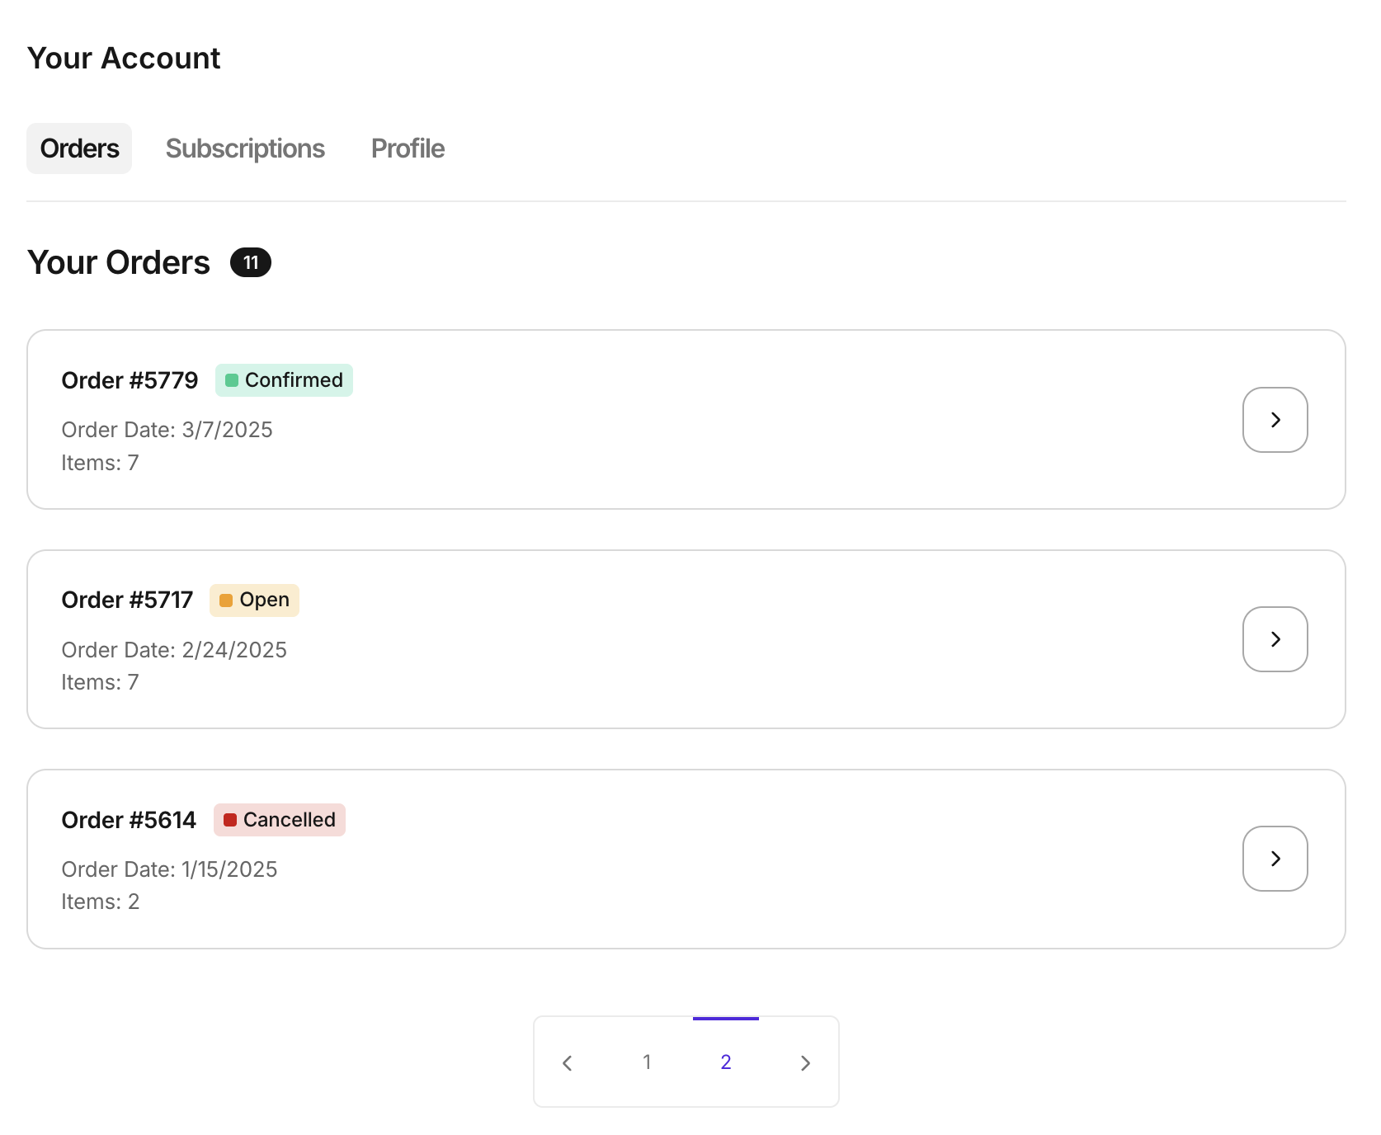Click the Order #5717 title
Viewport: 1381px width, 1135px height.
tap(127, 600)
